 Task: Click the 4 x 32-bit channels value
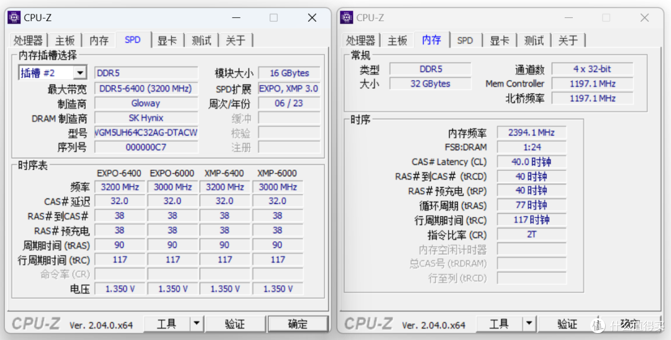(592, 69)
